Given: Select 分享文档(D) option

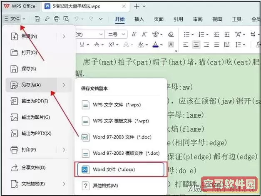Looking at the screenshot, I should tap(39, 168).
